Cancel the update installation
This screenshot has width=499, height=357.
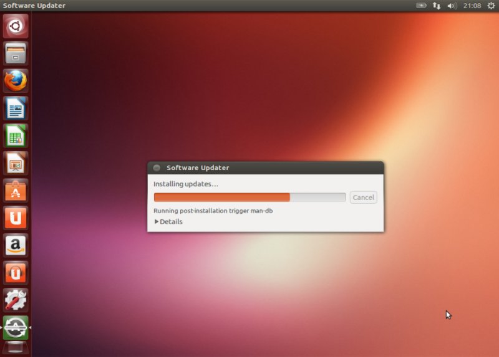click(x=364, y=198)
